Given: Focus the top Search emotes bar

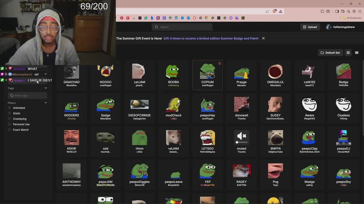Looking at the screenshot, I should tap(182, 27).
